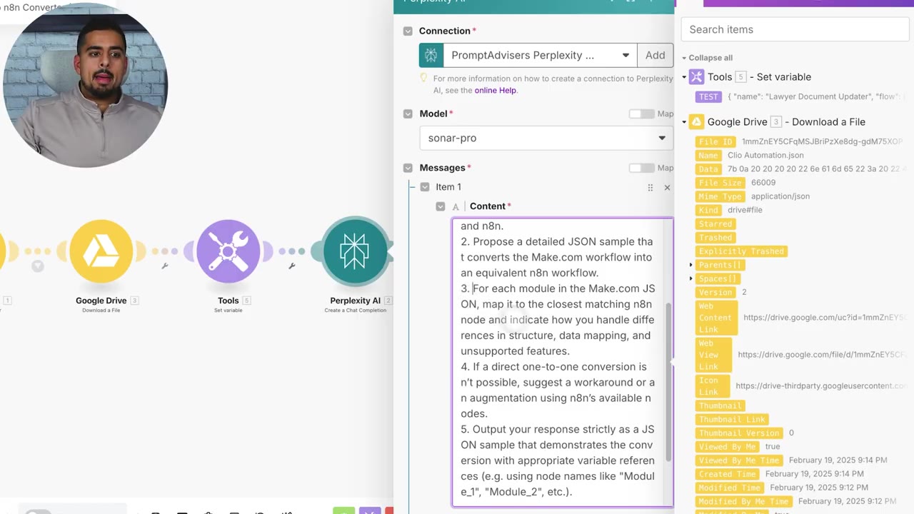Click the application/json mime type value
This screenshot has height=514, width=914.
pyautogui.click(x=780, y=196)
